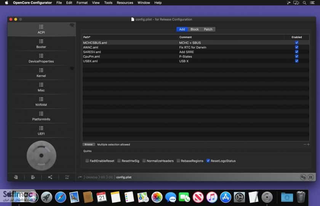Click the import icon in bottom-left toolbar
320x206 pixels.
[16, 177]
